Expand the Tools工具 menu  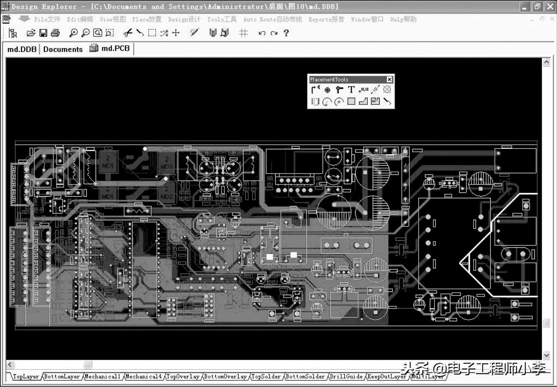[221, 19]
